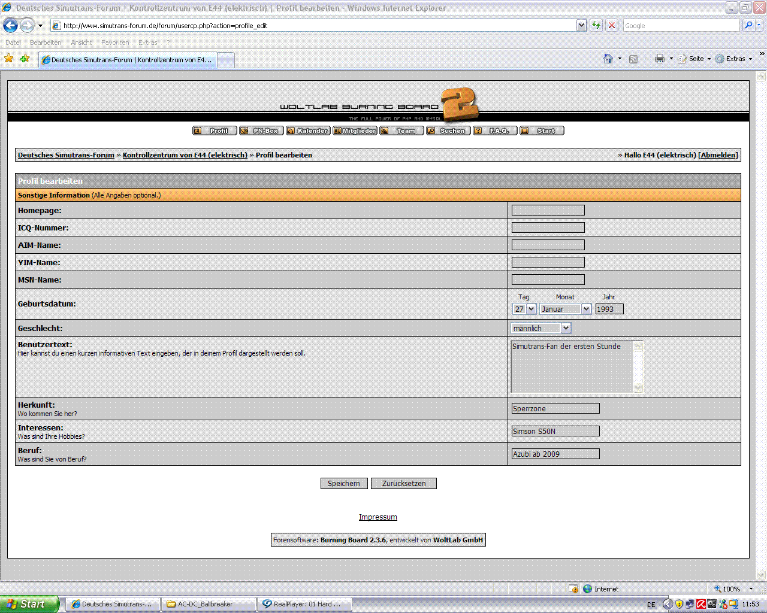767x613 pixels.
Task: Open the Monat dropdown showing Januar
Action: pyautogui.click(x=586, y=309)
